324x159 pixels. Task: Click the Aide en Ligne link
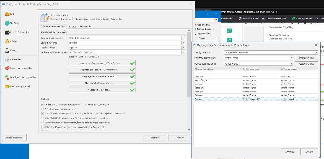tap(203, 25)
